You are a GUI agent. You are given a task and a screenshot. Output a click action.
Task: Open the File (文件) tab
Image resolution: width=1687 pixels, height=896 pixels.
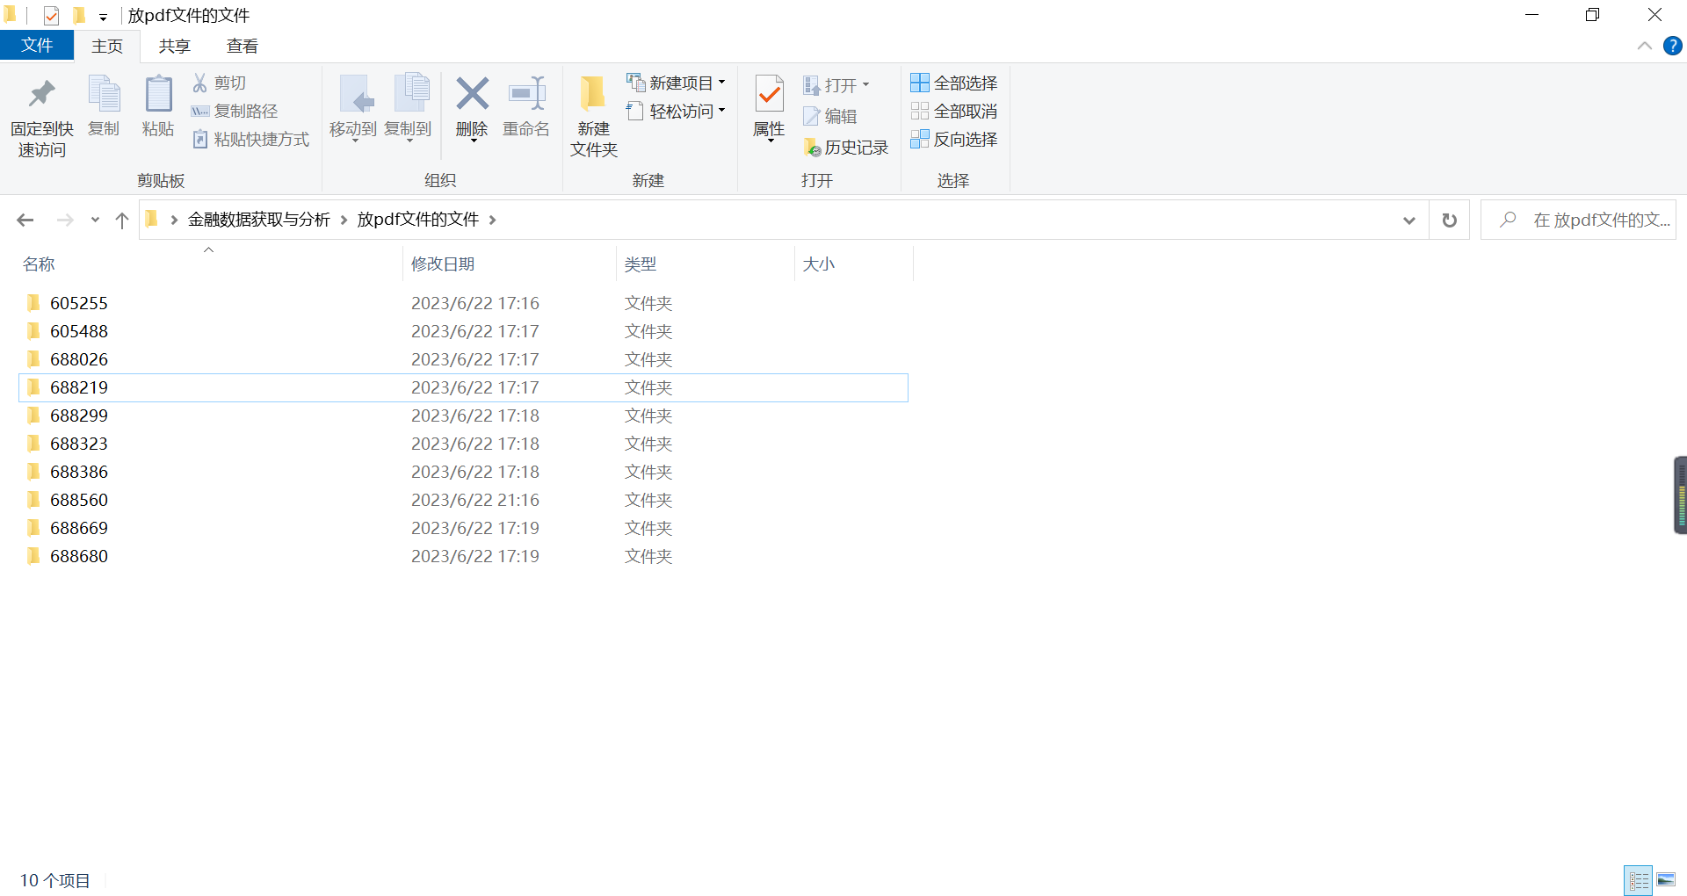pos(37,45)
